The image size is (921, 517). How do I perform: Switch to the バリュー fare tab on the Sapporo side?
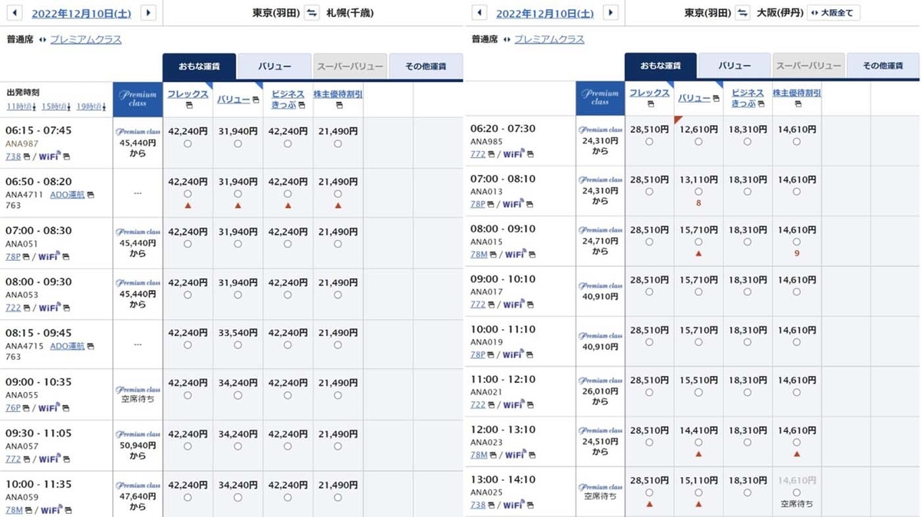click(275, 67)
